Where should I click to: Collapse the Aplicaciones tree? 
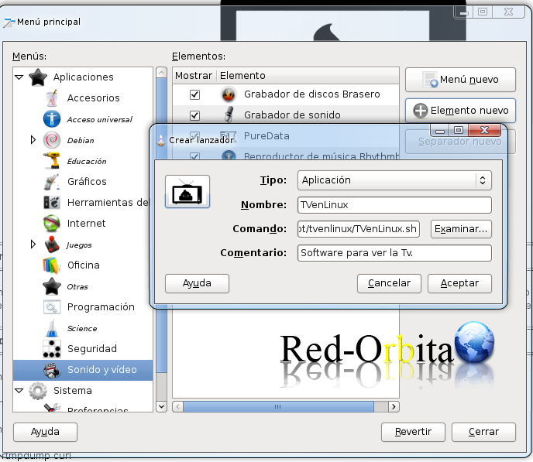pos(19,77)
